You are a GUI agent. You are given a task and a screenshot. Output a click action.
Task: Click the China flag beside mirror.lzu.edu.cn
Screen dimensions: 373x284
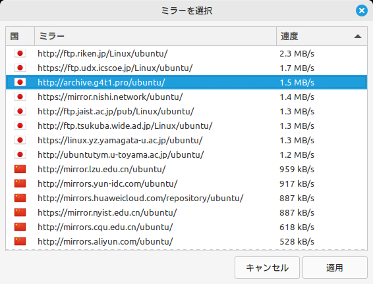(20, 169)
